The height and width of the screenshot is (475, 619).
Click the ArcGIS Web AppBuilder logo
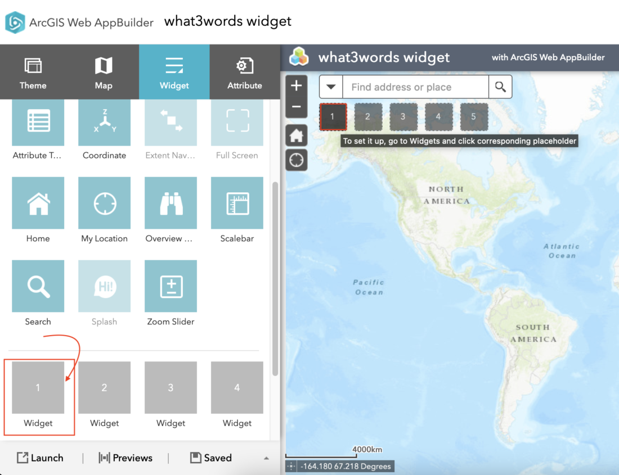(x=15, y=22)
